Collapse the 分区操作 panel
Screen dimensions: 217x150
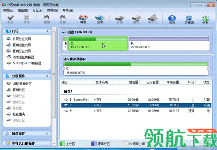[47, 76]
